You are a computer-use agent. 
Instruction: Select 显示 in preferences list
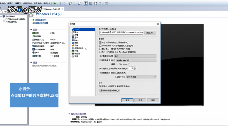(x=75, y=37)
